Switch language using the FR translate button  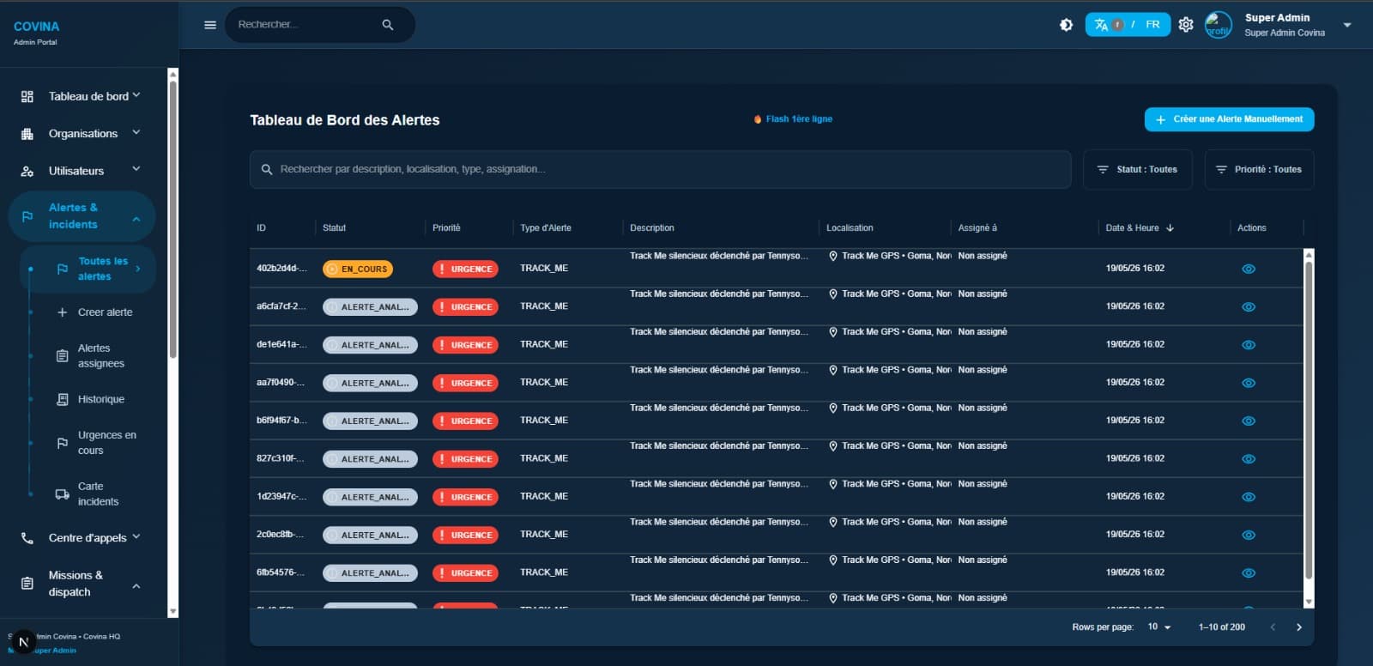tap(1128, 25)
